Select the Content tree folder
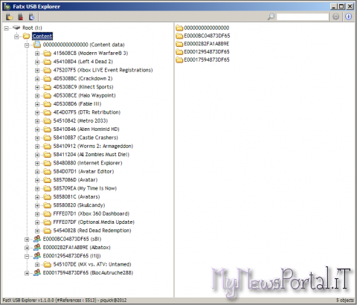357x305 pixels. point(42,36)
